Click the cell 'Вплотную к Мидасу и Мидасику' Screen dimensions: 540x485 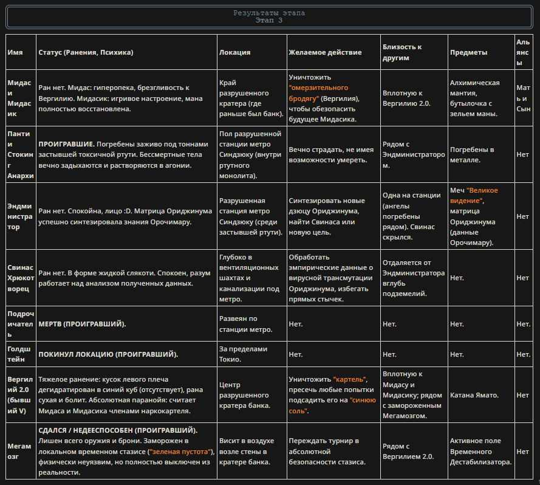coord(414,394)
